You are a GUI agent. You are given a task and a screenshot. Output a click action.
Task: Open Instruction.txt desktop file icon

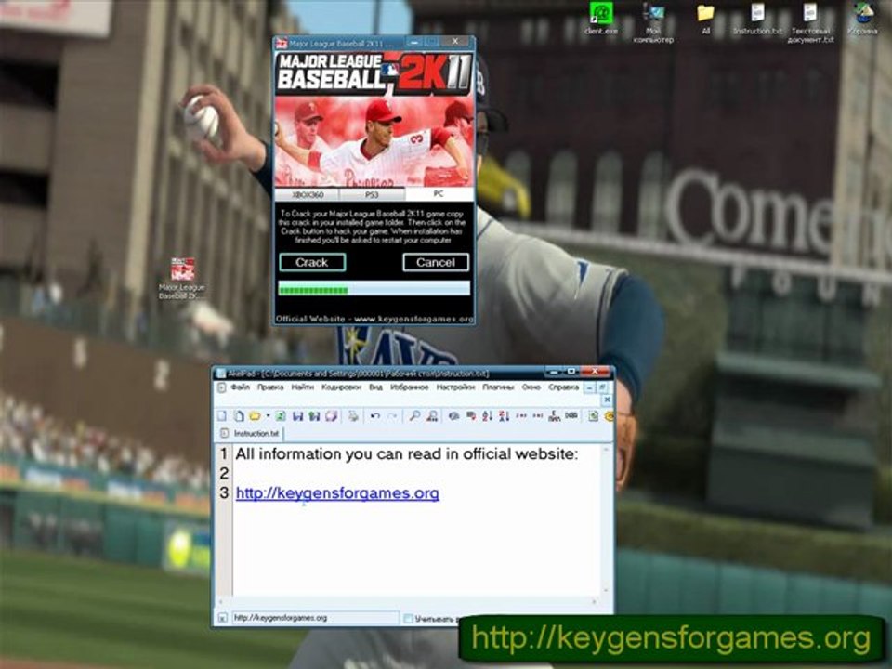(758, 18)
